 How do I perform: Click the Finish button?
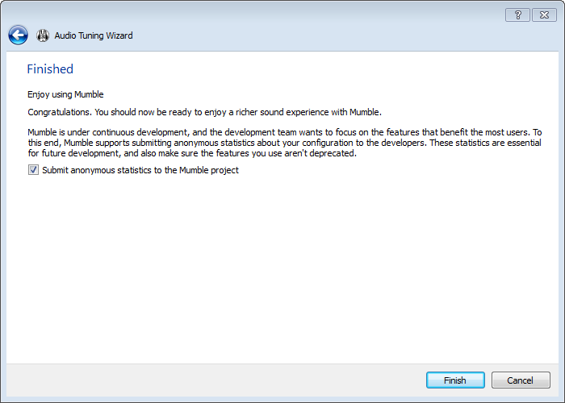click(x=455, y=380)
